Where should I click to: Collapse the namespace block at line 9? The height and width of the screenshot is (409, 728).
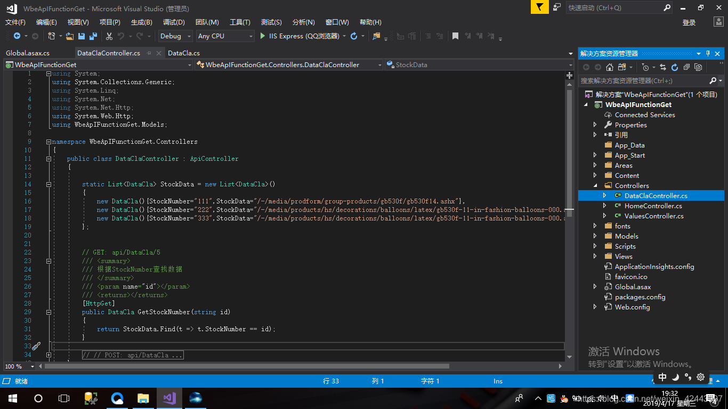(x=48, y=142)
